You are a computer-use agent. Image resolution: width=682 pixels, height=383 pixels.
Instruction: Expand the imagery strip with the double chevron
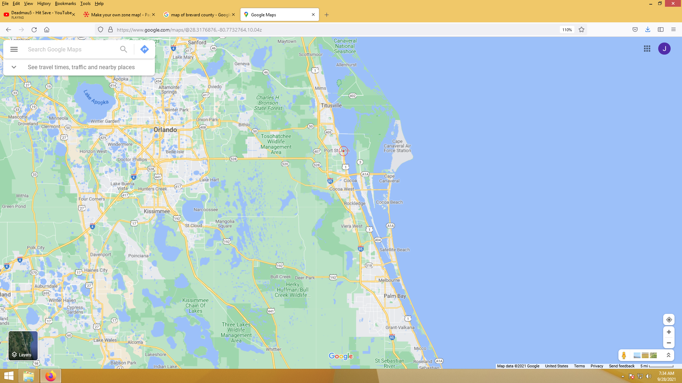tap(668, 355)
